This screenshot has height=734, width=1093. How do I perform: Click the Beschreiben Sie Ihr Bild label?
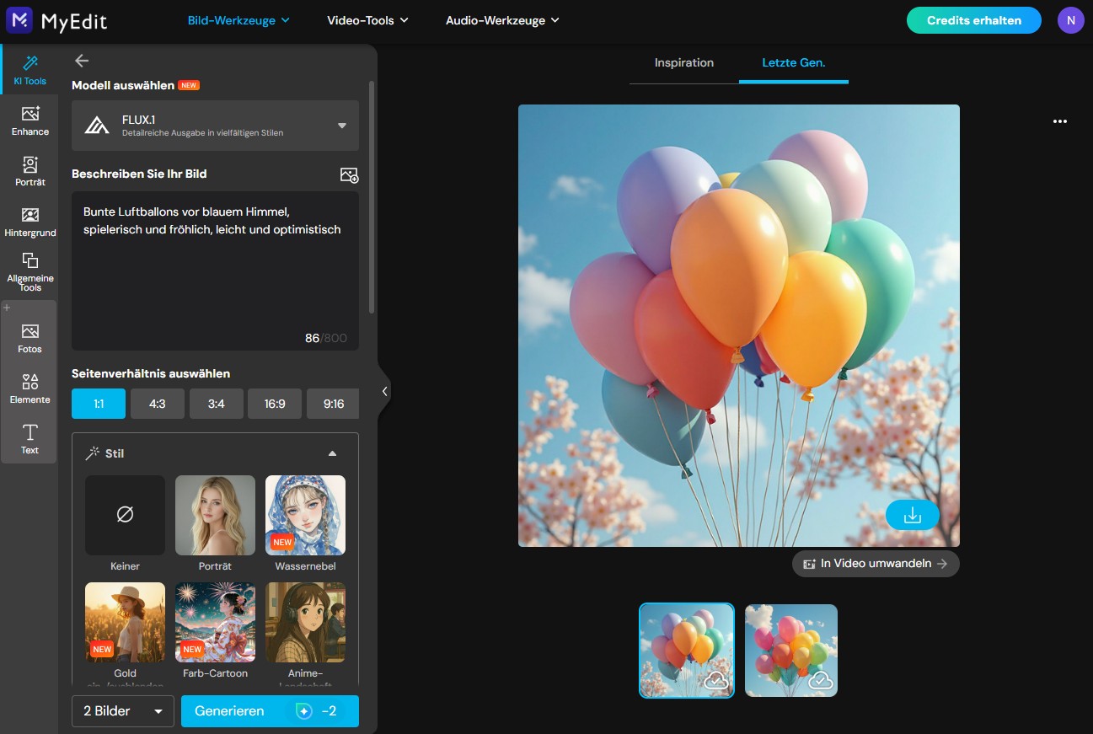[139, 174]
